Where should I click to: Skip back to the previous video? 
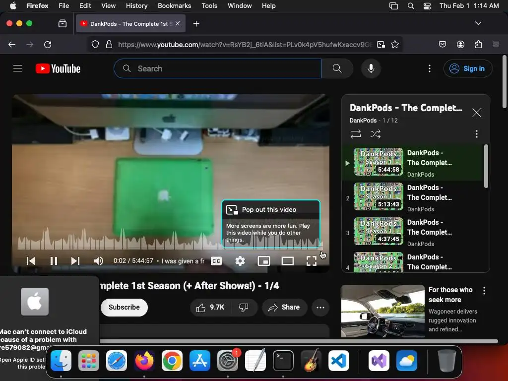(31, 261)
